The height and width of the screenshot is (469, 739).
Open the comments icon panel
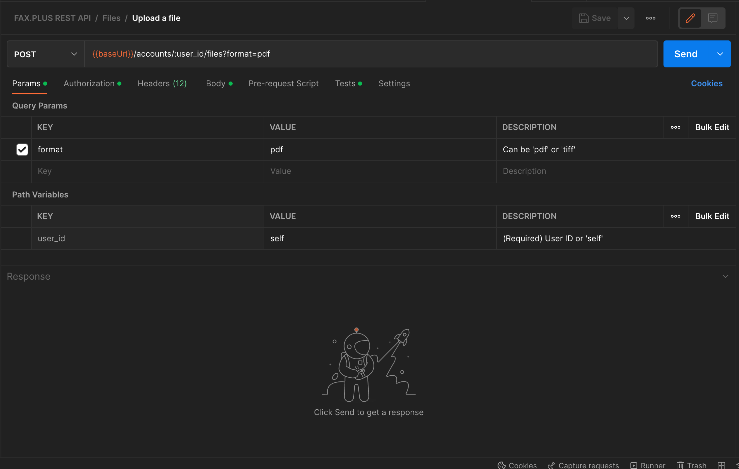tap(712, 18)
